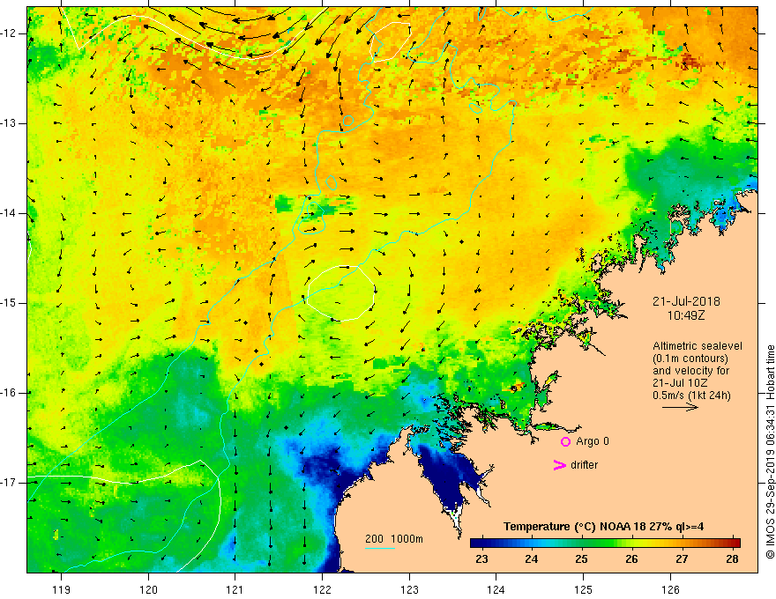Click the date label 21-Jul-2018
This screenshot has height=599, width=776.
pos(686,301)
